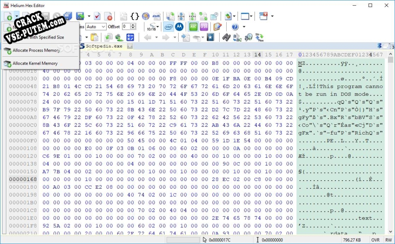
Task: Expand the back navigation dropdown arrow
Action: coord(156,37)
